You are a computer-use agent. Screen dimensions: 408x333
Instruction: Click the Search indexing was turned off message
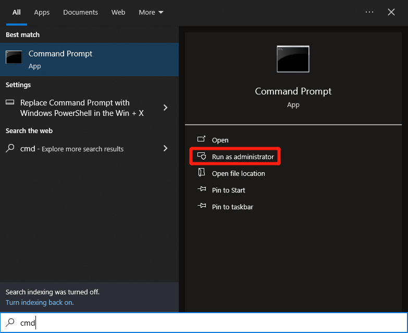[x=53, y=292]
